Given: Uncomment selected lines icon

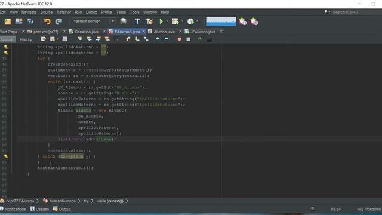Looking at the screenshot, I should 209,39.
